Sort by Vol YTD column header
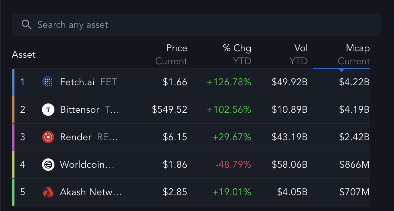 [299, 54]
